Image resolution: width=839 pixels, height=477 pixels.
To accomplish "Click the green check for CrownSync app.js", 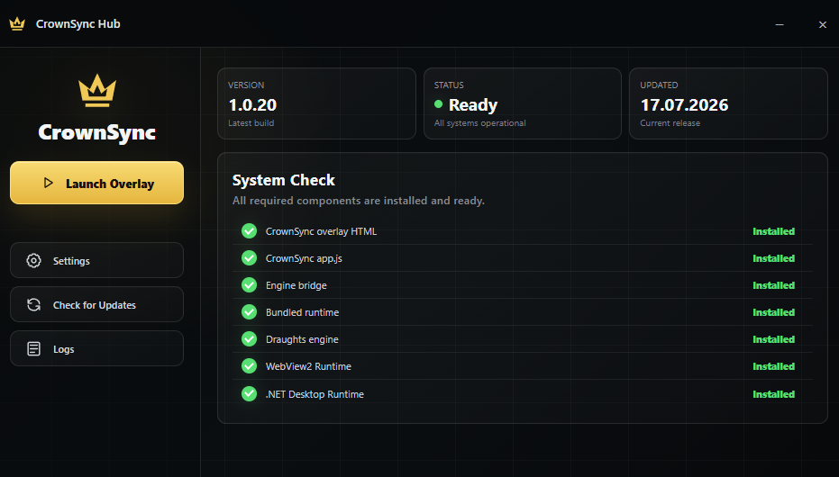I will coord(249,258).
